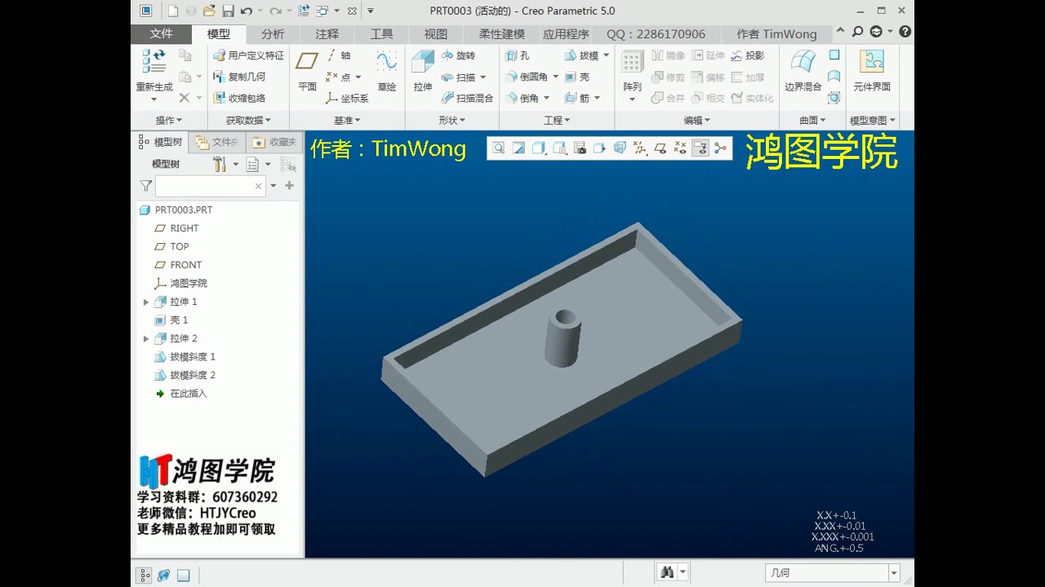Expand the 阵列 pattern dropdown arrow
This screenshot has height=587, width=1045.
click(632, 99)
